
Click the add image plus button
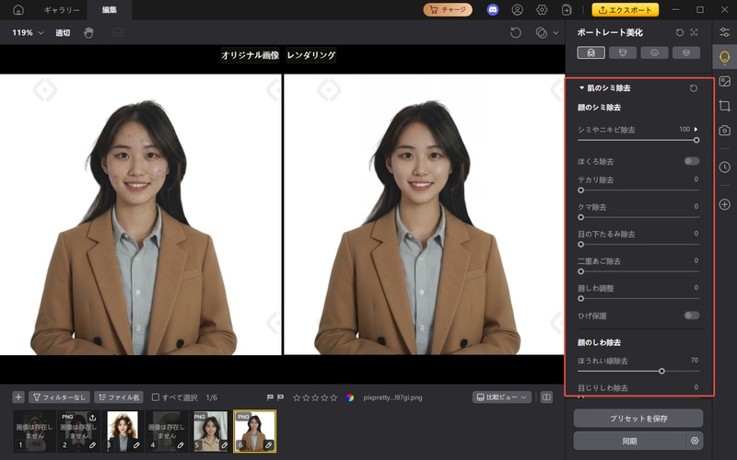pos(18,397)
